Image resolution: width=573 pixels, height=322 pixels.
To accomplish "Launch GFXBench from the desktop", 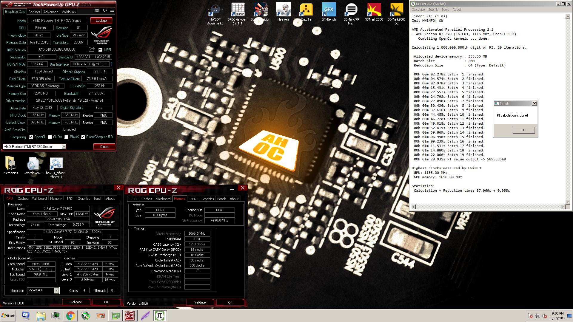I will (x=329, y=12).
